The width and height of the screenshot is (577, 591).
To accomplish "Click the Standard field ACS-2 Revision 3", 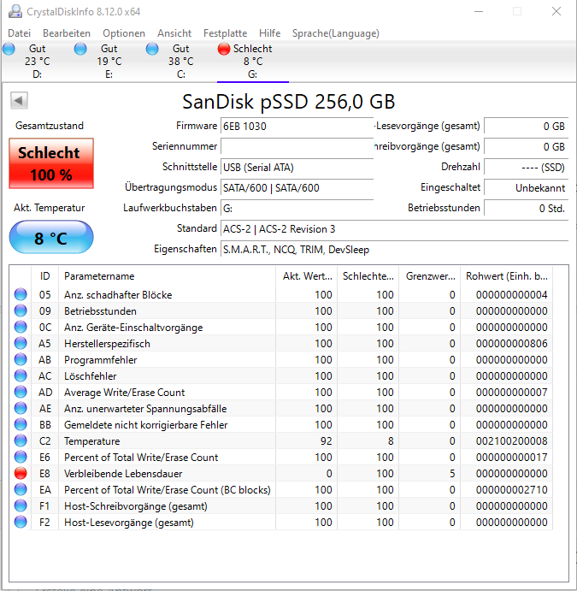I will (394, 228).
